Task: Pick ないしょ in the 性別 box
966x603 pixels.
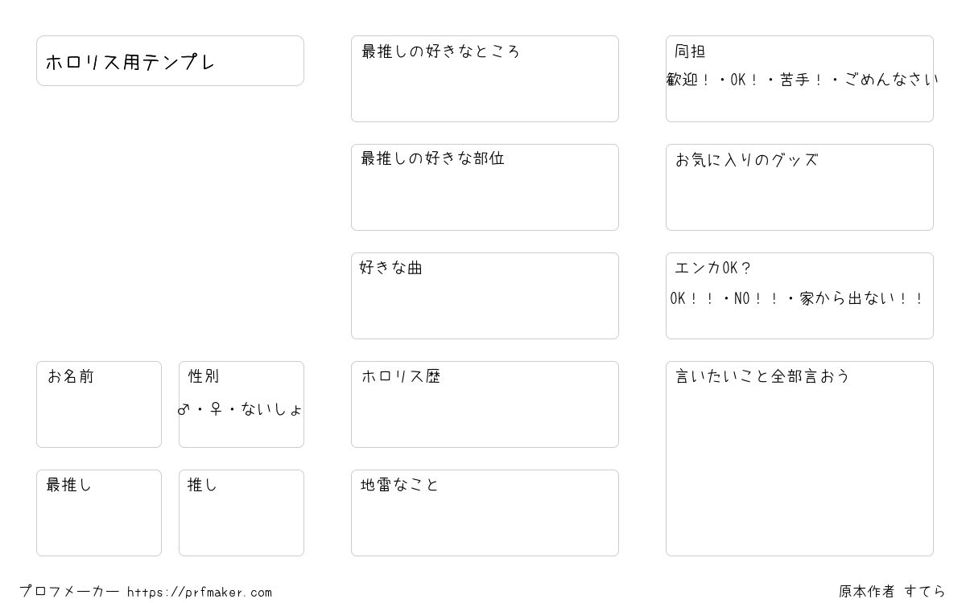Action: [272, 409]
